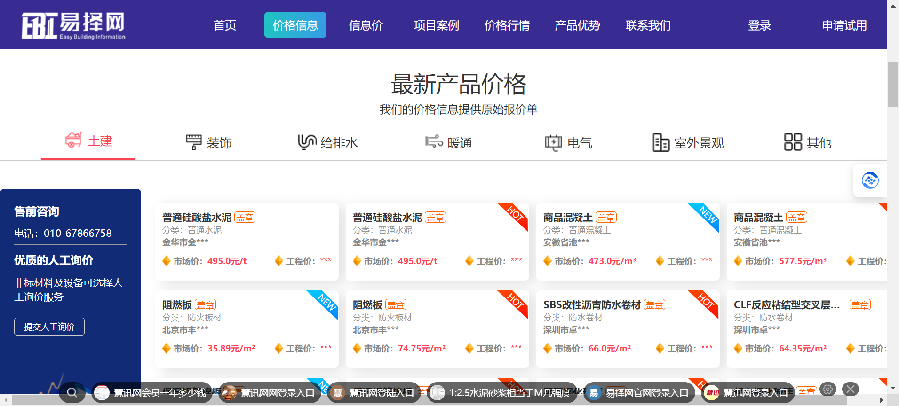Go to 项目案例 in the navigation
899x406 pixels.
pyautogui.click(x=436, y=25)
